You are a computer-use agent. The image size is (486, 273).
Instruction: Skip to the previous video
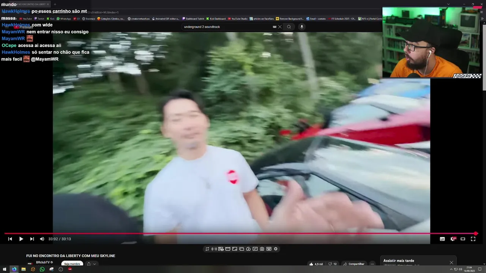tap(10, 239)
